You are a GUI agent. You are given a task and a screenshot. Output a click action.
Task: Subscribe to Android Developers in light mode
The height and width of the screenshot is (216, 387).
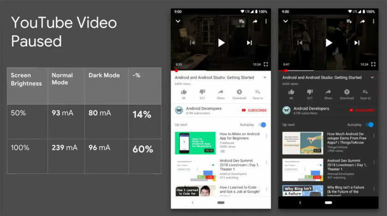[254, 111]
